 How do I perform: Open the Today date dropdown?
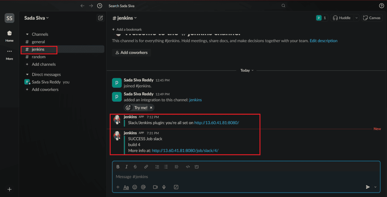247,70
